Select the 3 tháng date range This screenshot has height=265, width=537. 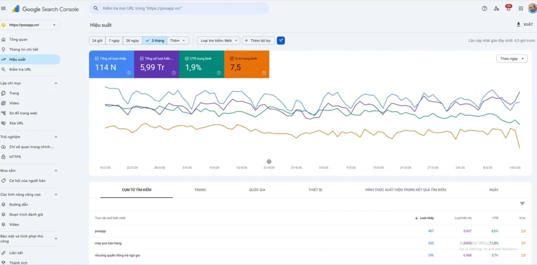[155, 41]
